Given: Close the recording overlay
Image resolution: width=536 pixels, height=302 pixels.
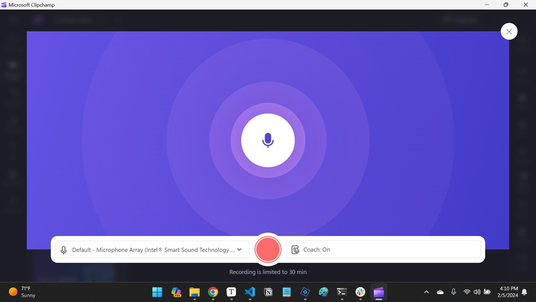Looking at the screenshot, I should [509, 31].
